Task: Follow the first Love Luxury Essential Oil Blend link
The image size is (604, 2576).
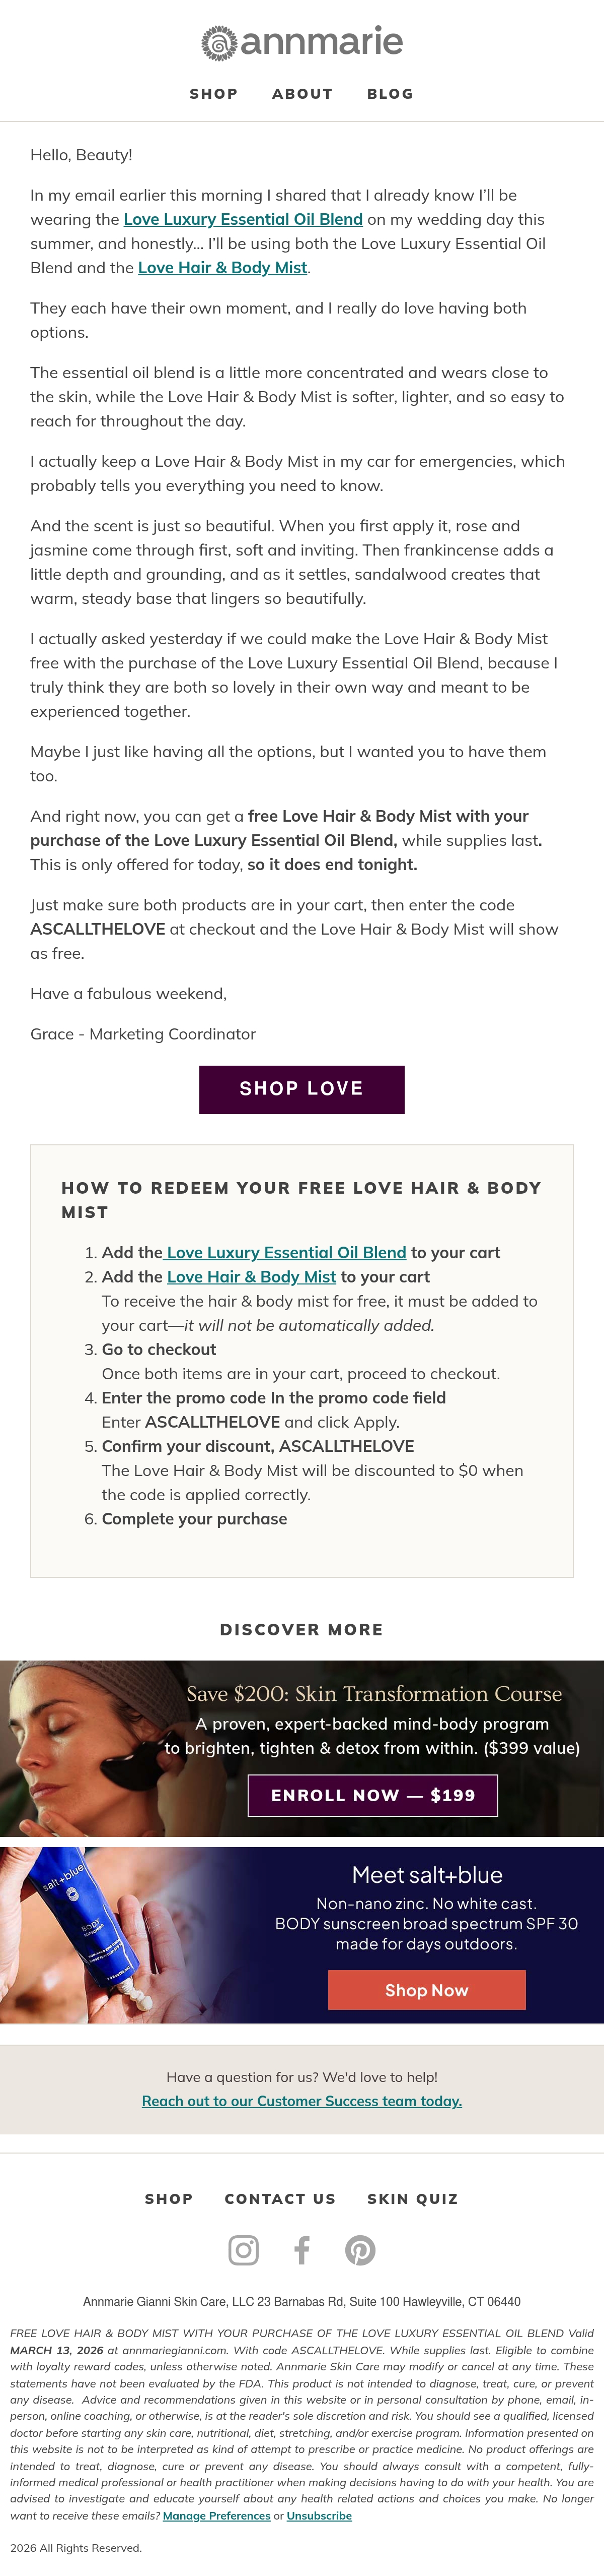Action: coord(243,219)
